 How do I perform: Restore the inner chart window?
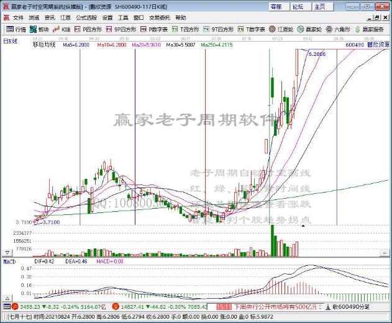pyautogui.click(x=377, y=18)
